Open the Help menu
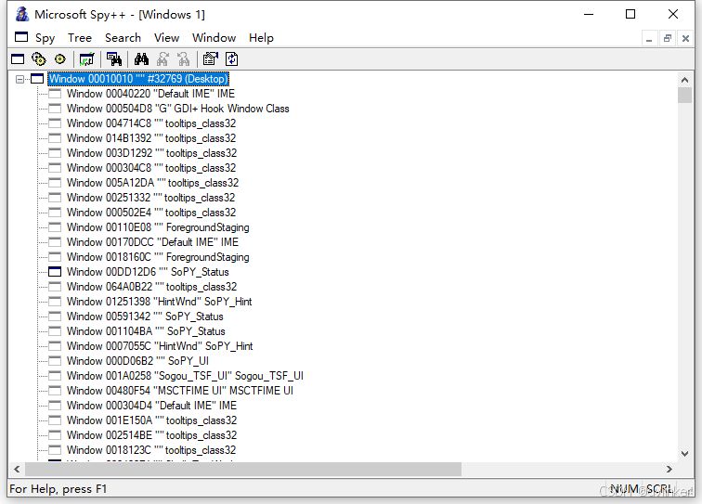 coord(261,38)
